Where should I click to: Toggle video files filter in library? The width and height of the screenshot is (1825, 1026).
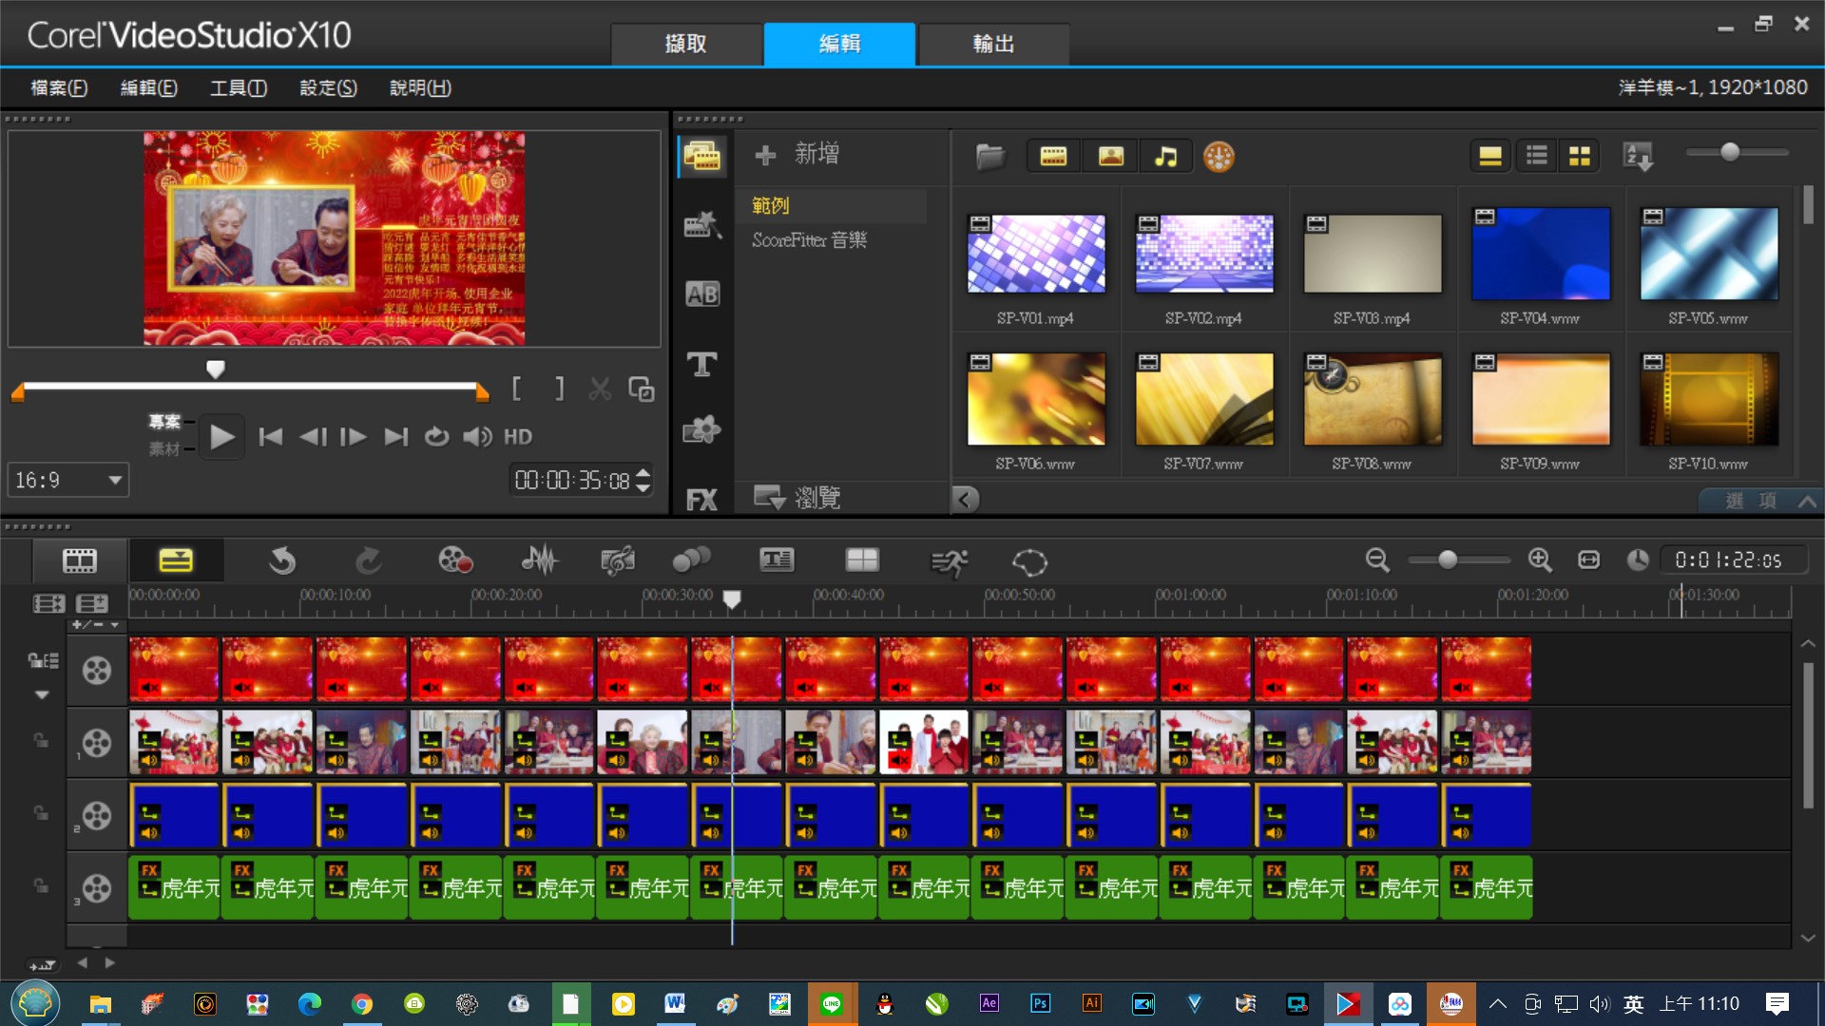pos(1053,157)
